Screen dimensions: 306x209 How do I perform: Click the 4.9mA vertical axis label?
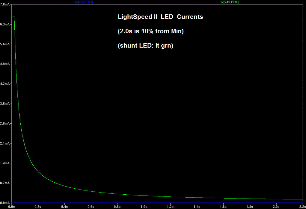[5, 64]
